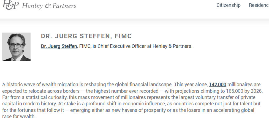Click the text 'Chief Executive Officer'
The width and height of the screenshot is (269, 122).
click(122, 46)
